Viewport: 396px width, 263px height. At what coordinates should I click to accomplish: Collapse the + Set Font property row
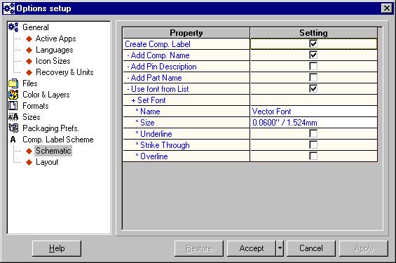(186, 100)
